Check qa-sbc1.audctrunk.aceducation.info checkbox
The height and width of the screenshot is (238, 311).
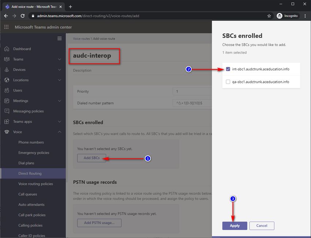tap(228, 82)
